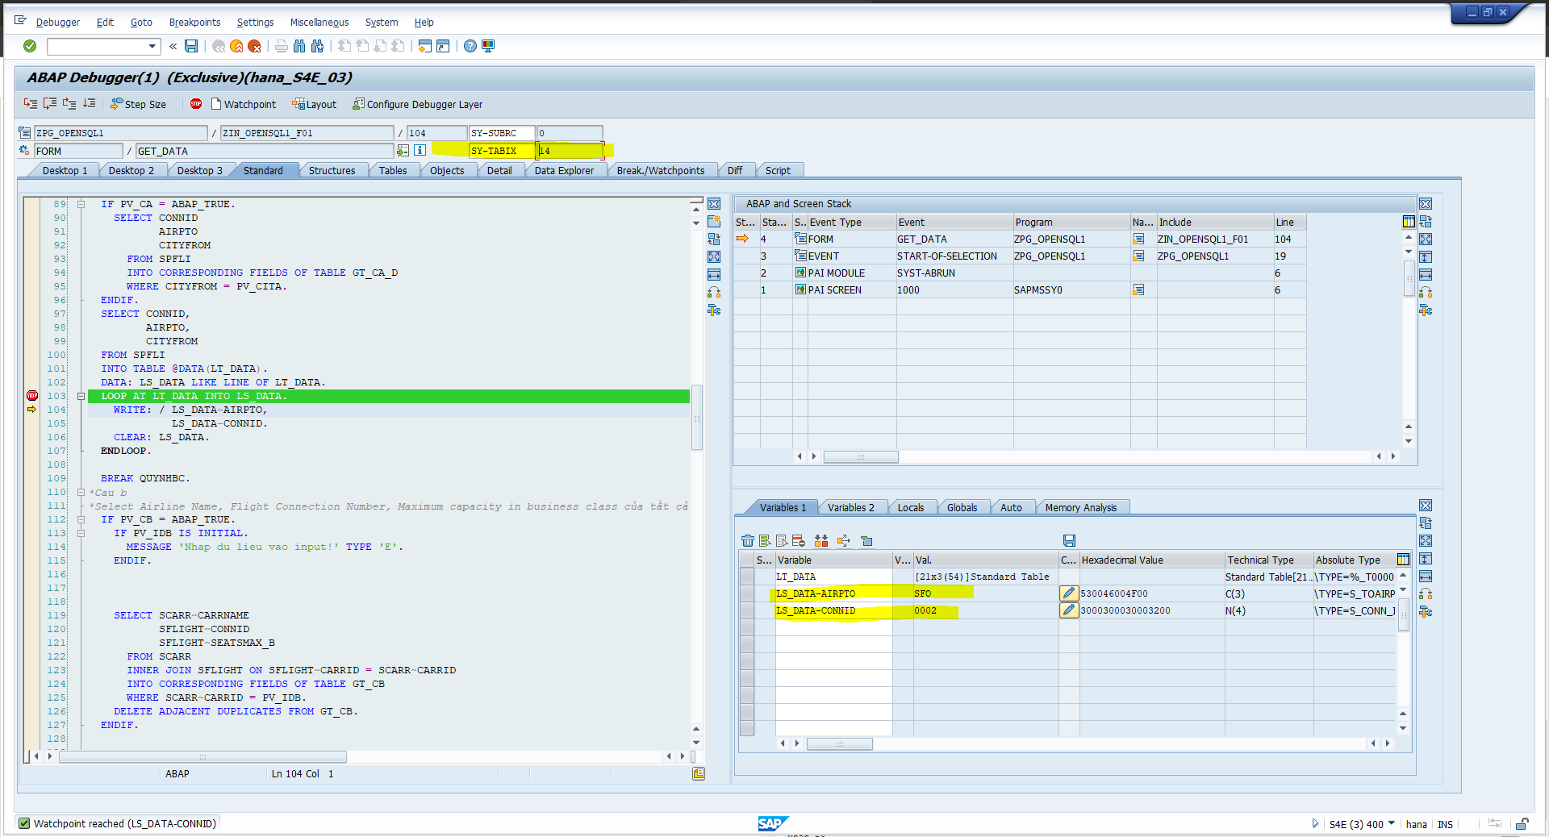Collapse the IF block at line 113

81,533
